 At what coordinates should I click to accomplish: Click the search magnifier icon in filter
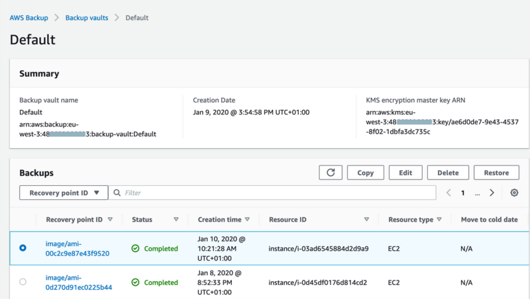tap(117, 192)
